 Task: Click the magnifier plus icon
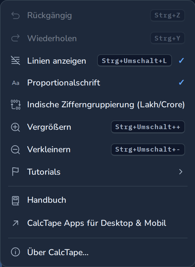tap(16, 127)
